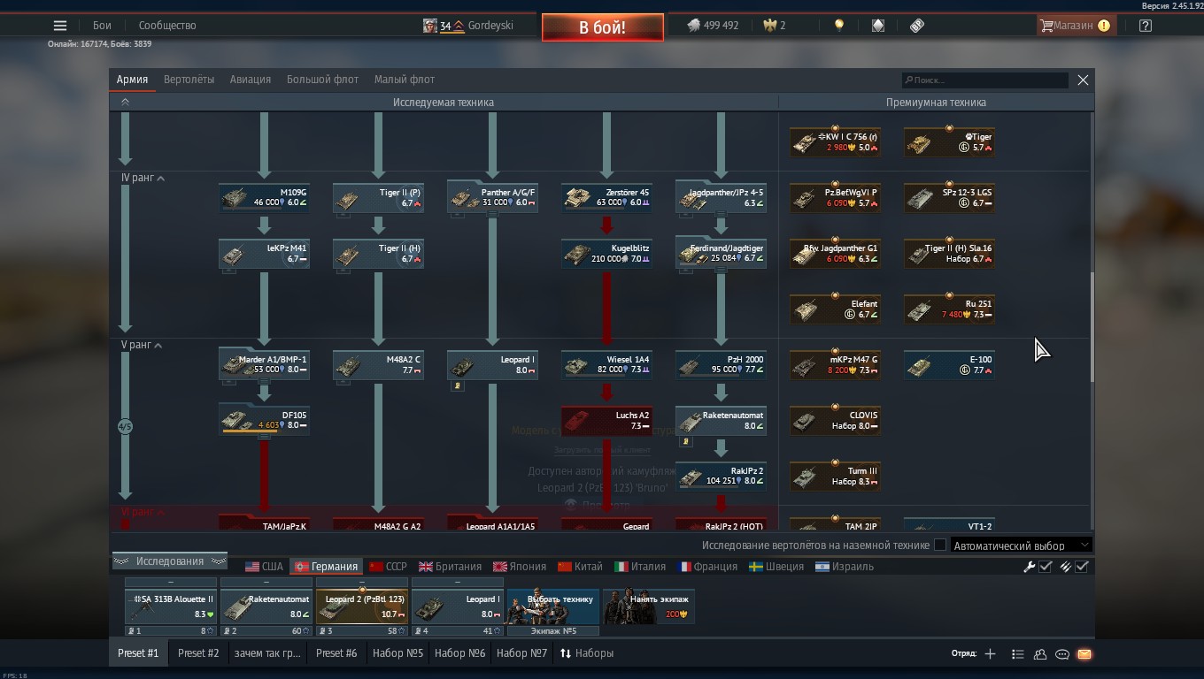This screenshot has width=1204, height=679.
Task: Open the ticket icon in top bar
Action: pyautogui.click(x=917, y=26)
